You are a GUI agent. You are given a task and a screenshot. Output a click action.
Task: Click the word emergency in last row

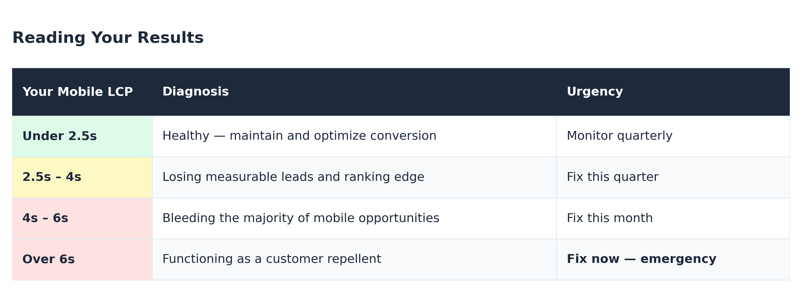[x=678, y=259]
